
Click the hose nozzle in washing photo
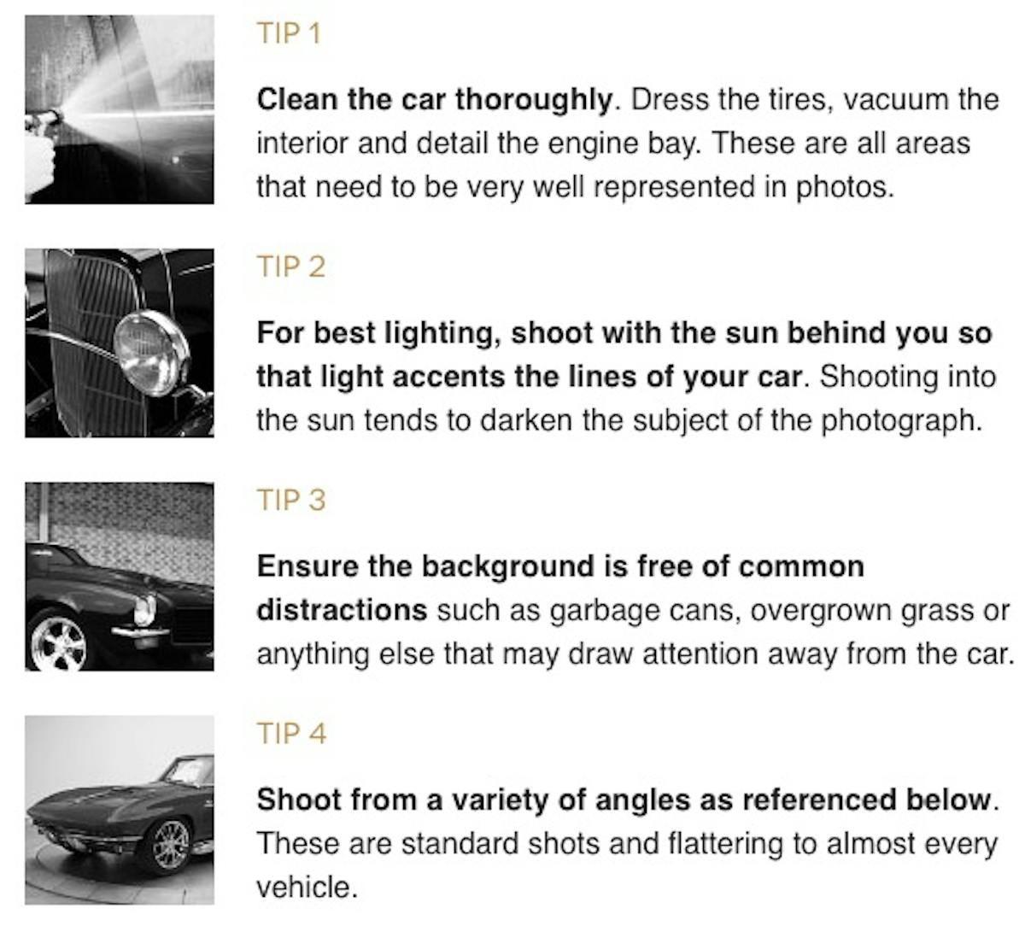click(43, 120)
